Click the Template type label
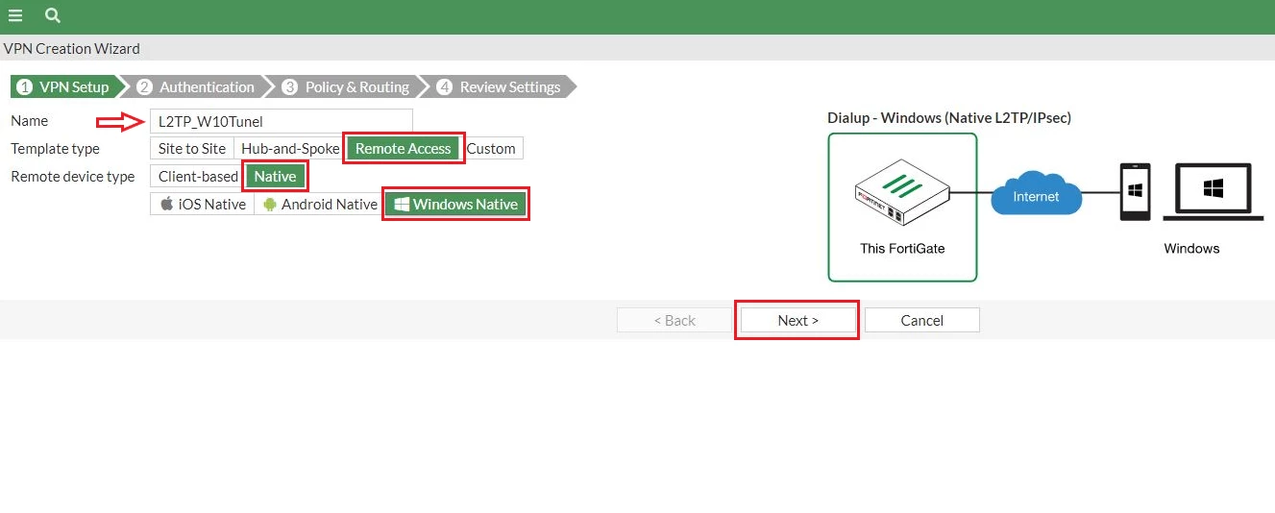Screen dimensions: 1275x513 (55, 149)
